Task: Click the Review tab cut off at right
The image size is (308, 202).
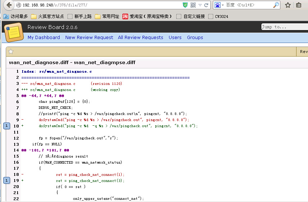Action: pos(303,52)
